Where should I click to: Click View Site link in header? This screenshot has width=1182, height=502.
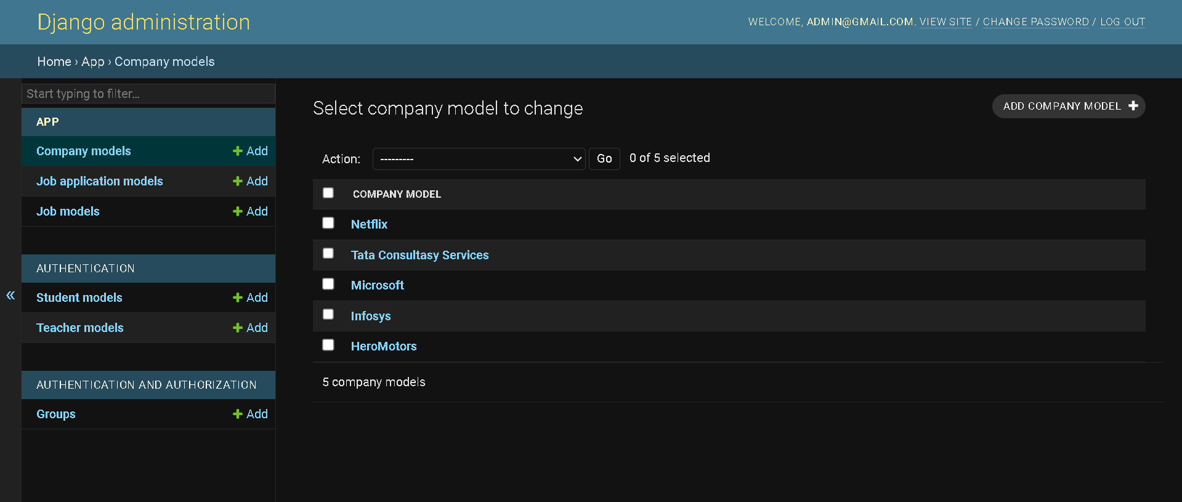point(945,22)
